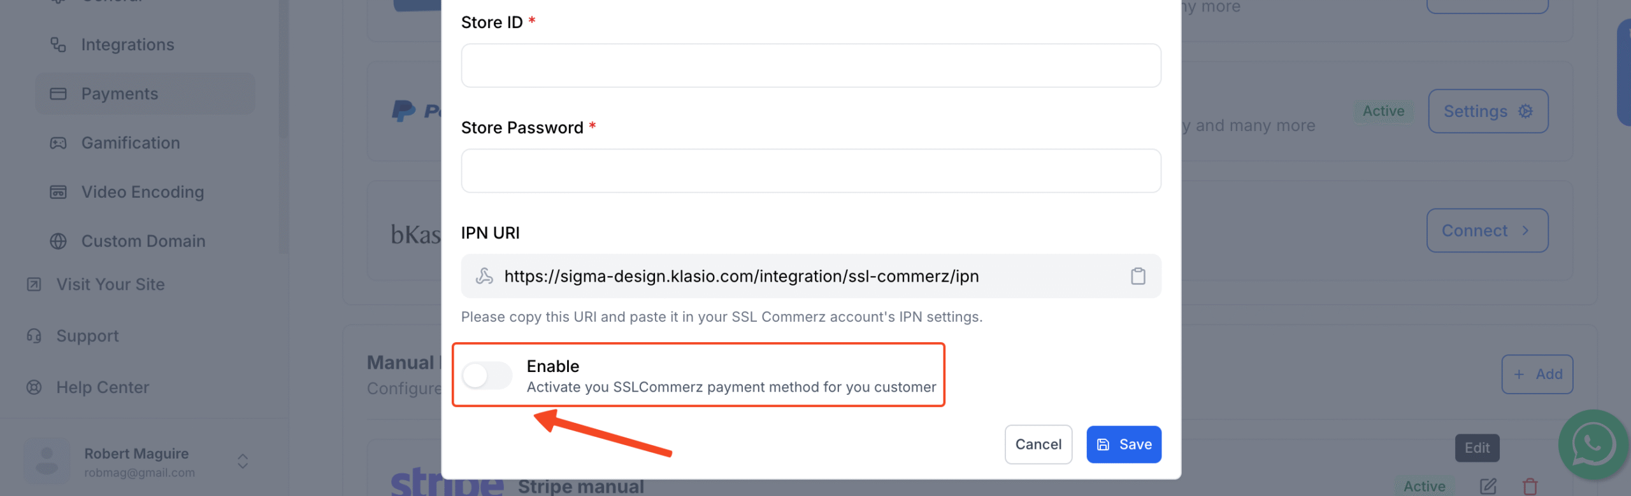This screenshot has width=1631, height=496.
Task: Click the Support headset icon
Action: pos(34,336)
